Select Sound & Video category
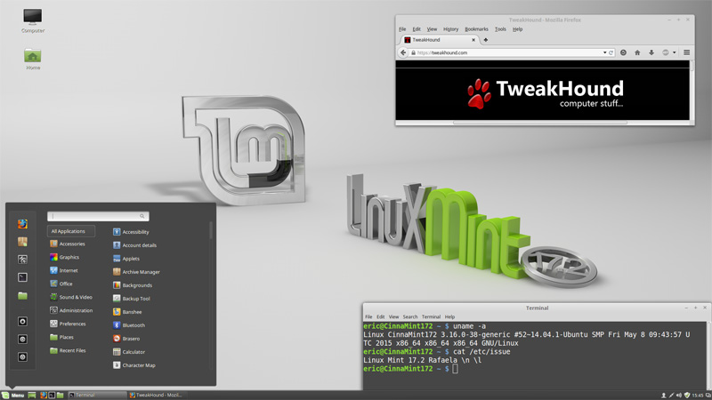This screenshot has height=400, width=712. 71,298
